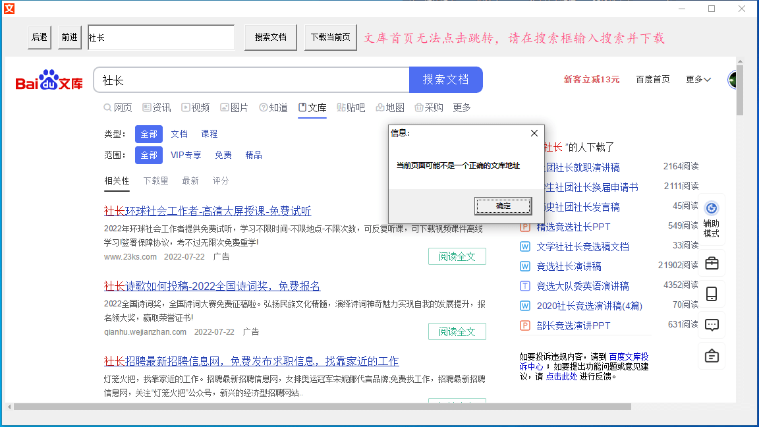Open 社团社长换届申请书 link

click(592, 188)
